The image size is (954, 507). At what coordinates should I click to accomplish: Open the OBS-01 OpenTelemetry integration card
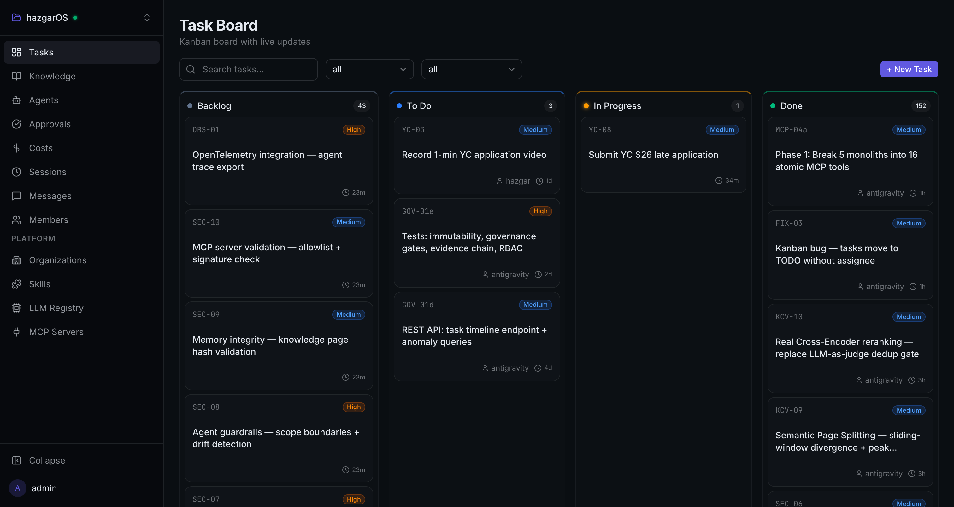[279, 161]
